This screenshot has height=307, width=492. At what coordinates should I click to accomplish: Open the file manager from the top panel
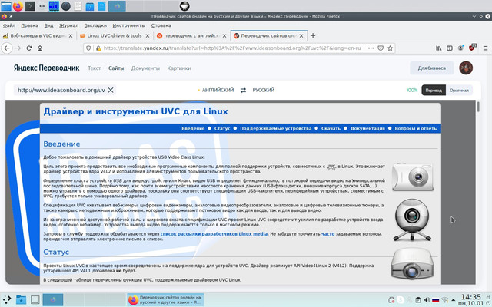pyautogui.click(x=6, y=6)
